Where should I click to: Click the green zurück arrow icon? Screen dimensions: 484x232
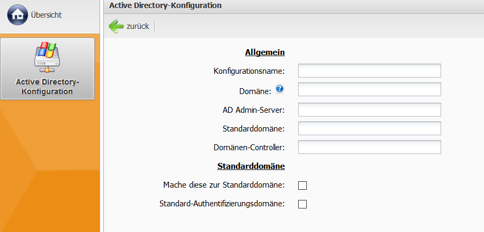tap(116, 26)
